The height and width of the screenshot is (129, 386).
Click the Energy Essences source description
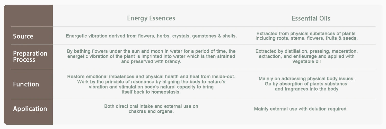pyautogui.click(x=151, y=36)
